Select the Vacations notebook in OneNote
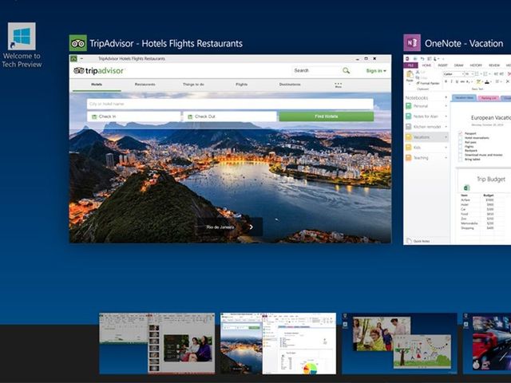511x383 pixels. (421, 137)
